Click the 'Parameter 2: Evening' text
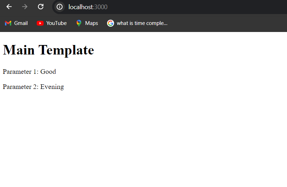Image resolution: width=287 pixels, height=187 pixels. click(x=33, y=87)
